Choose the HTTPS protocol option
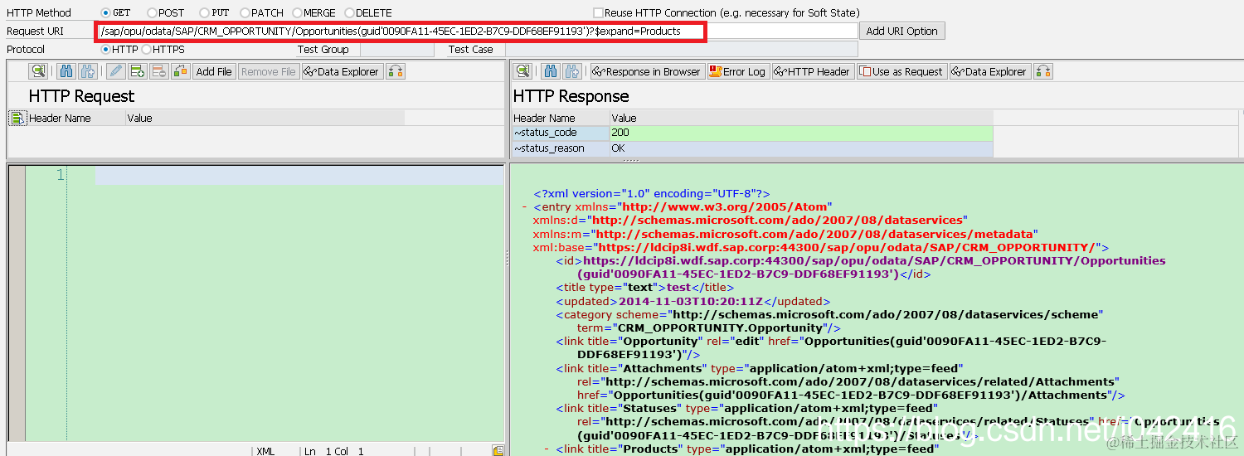1244x456 pixels. [x=146, y=50]
